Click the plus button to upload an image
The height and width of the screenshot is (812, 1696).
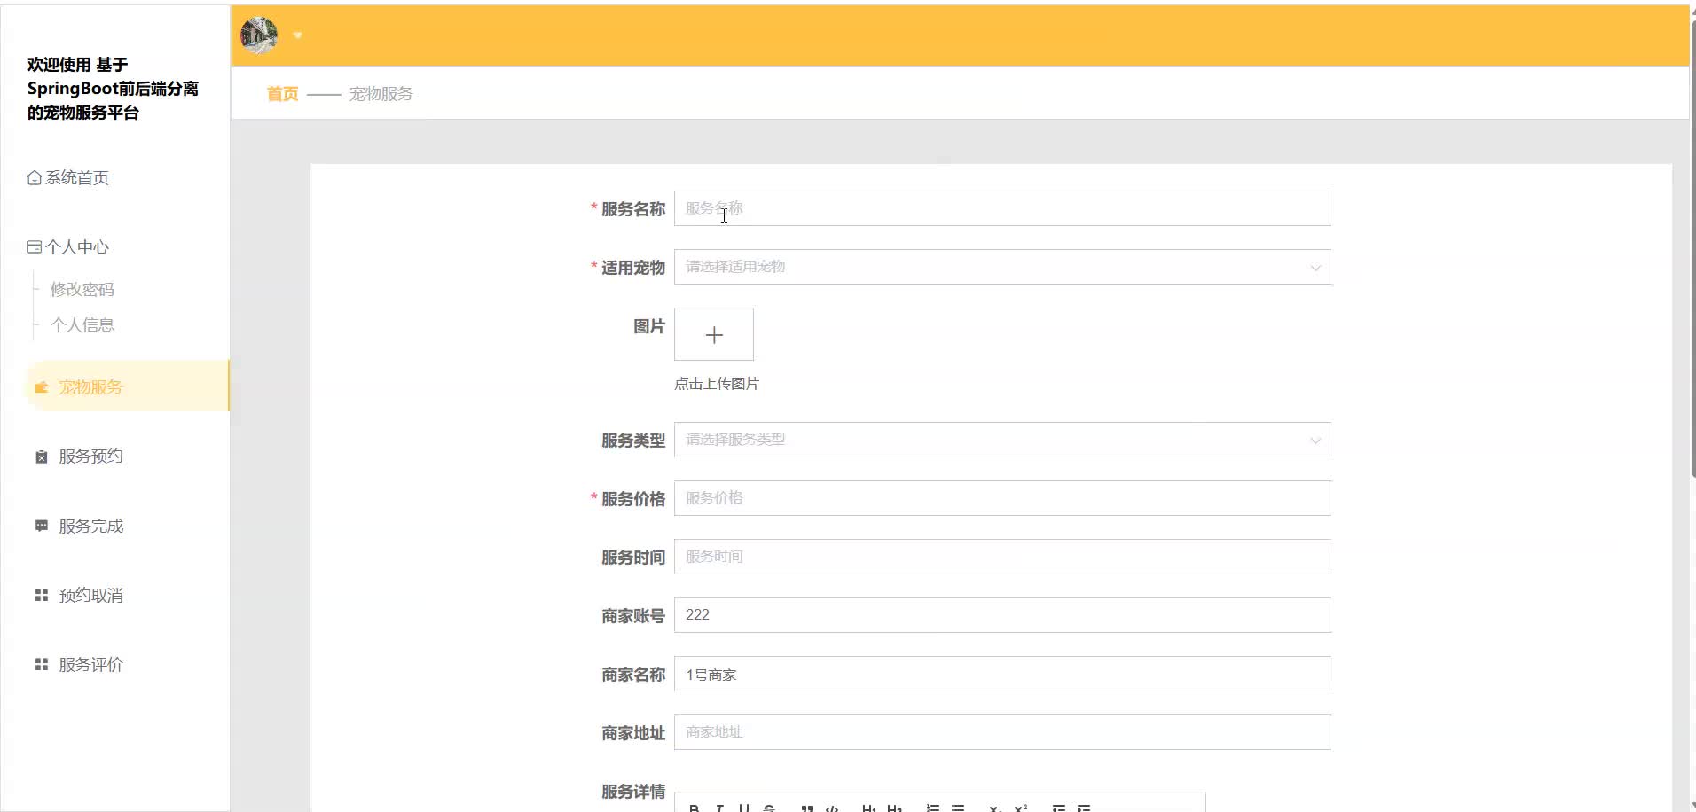click(x=714, y=334)
